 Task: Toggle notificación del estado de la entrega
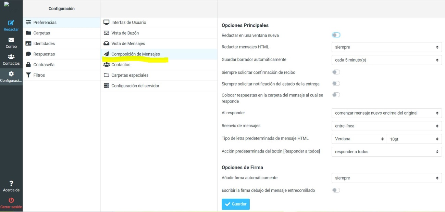coord(336,83)
